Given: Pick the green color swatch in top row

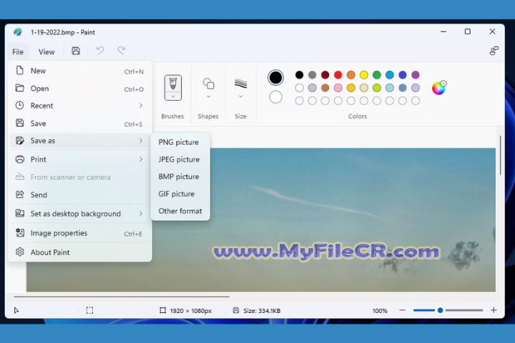Looking at the screenshot, I should coord(377,75).
